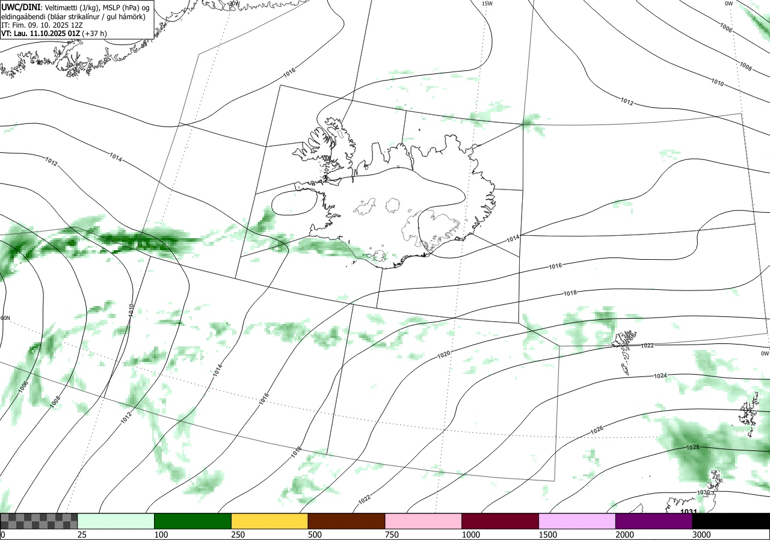770x540 pixels.
Task: Click the light pink 750–1000 legend swatch
Action: [x=423, y=521]
